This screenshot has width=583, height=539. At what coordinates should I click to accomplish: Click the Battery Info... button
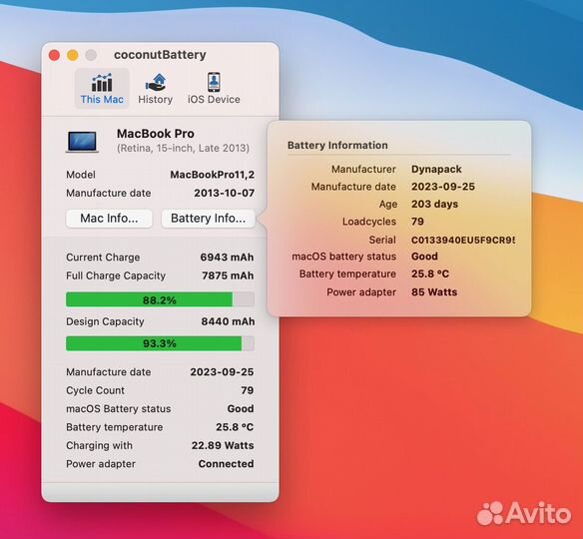[x=209, y=219]
